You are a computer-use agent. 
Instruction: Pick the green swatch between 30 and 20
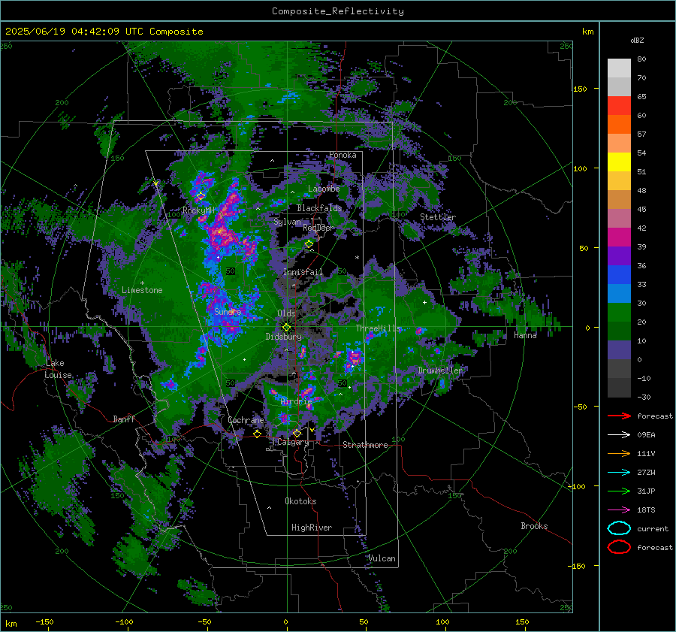click(x=619, y=313)
